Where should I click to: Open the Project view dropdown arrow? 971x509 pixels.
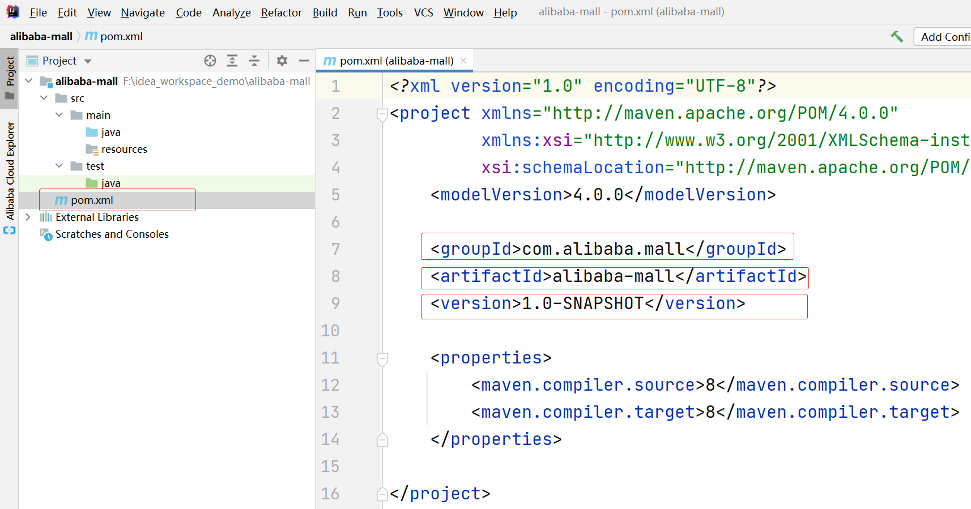pos(88,61)
